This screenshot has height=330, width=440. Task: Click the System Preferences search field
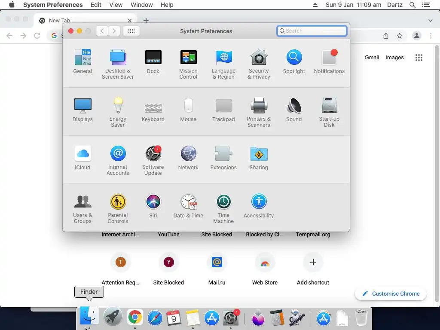[x=312, y=31]
